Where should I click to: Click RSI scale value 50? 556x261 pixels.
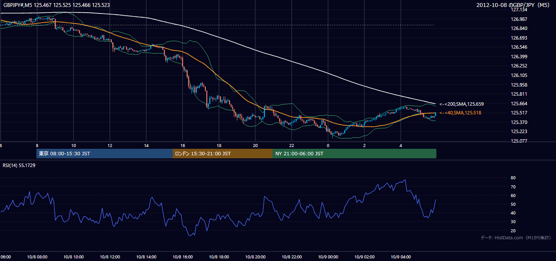pos(513,204)
